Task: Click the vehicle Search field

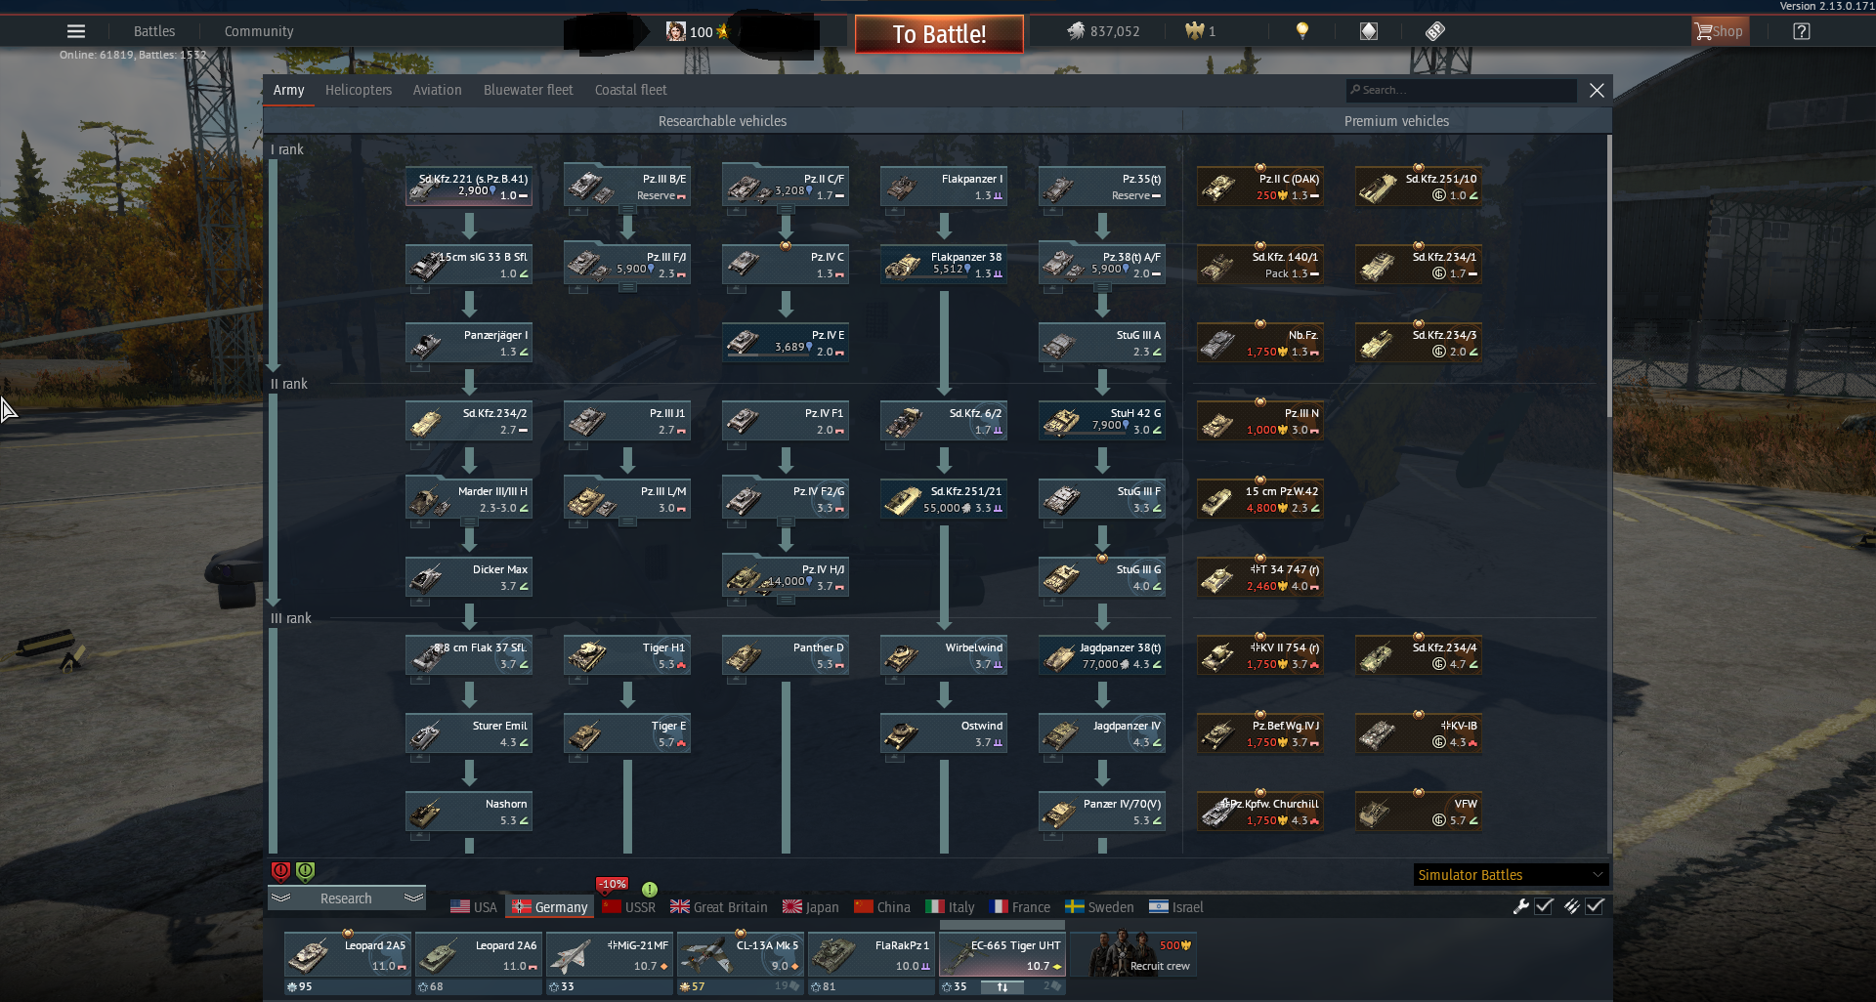Action: 1462,90
